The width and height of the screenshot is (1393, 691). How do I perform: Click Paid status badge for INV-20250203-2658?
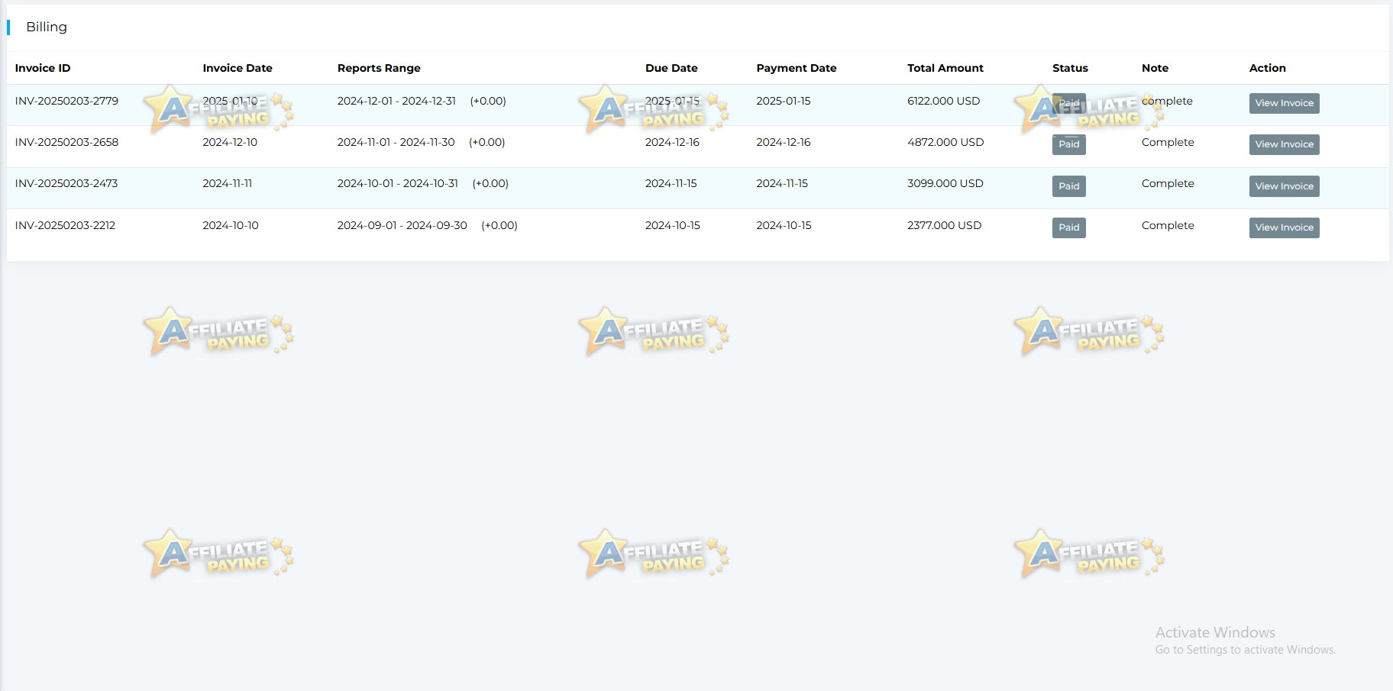point(1068,144)
